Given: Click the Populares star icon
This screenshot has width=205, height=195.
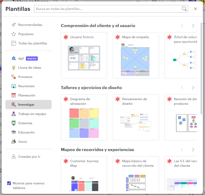Looking at the screenshot, I should coord(14,34).
